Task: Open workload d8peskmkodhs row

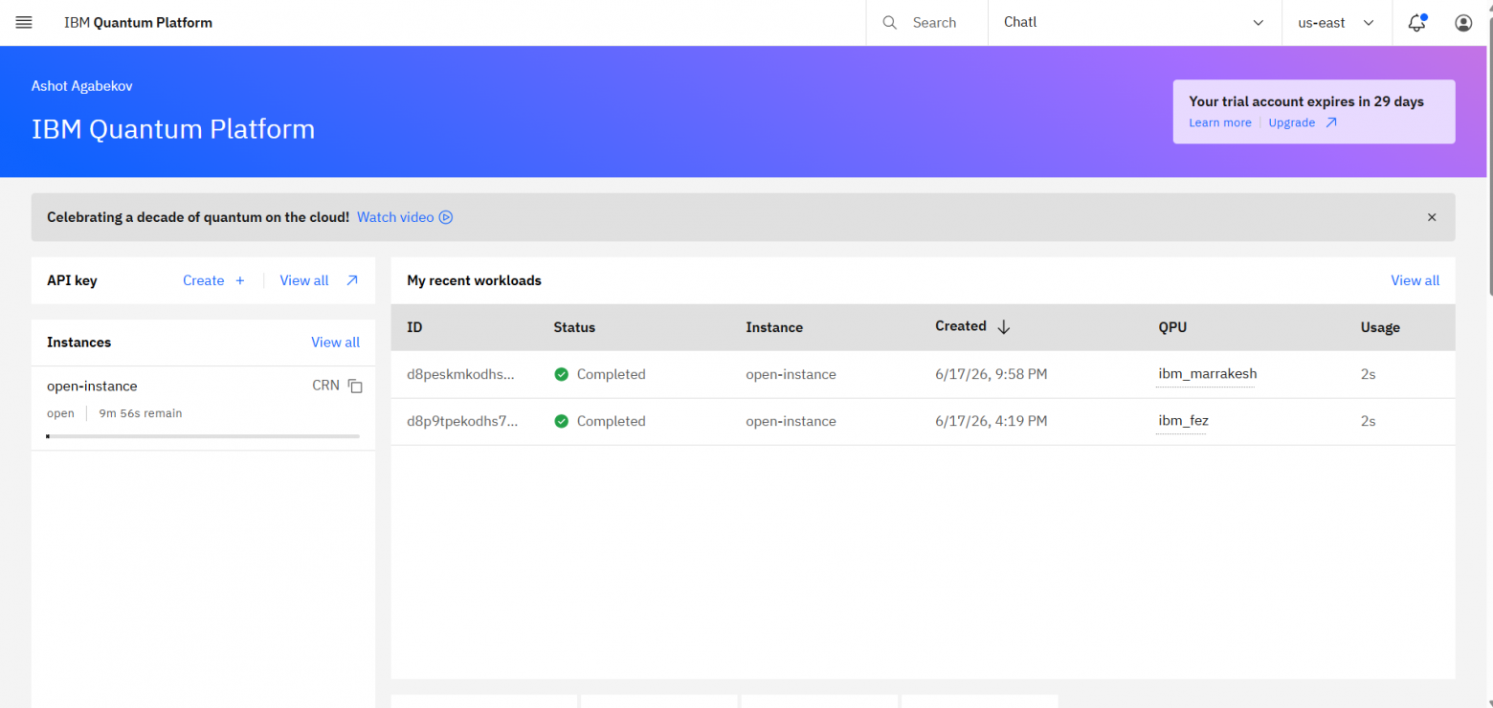Action: (923, 374)
